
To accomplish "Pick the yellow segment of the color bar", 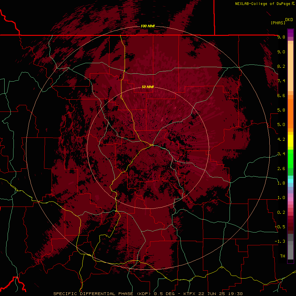I will click(290, 141).
